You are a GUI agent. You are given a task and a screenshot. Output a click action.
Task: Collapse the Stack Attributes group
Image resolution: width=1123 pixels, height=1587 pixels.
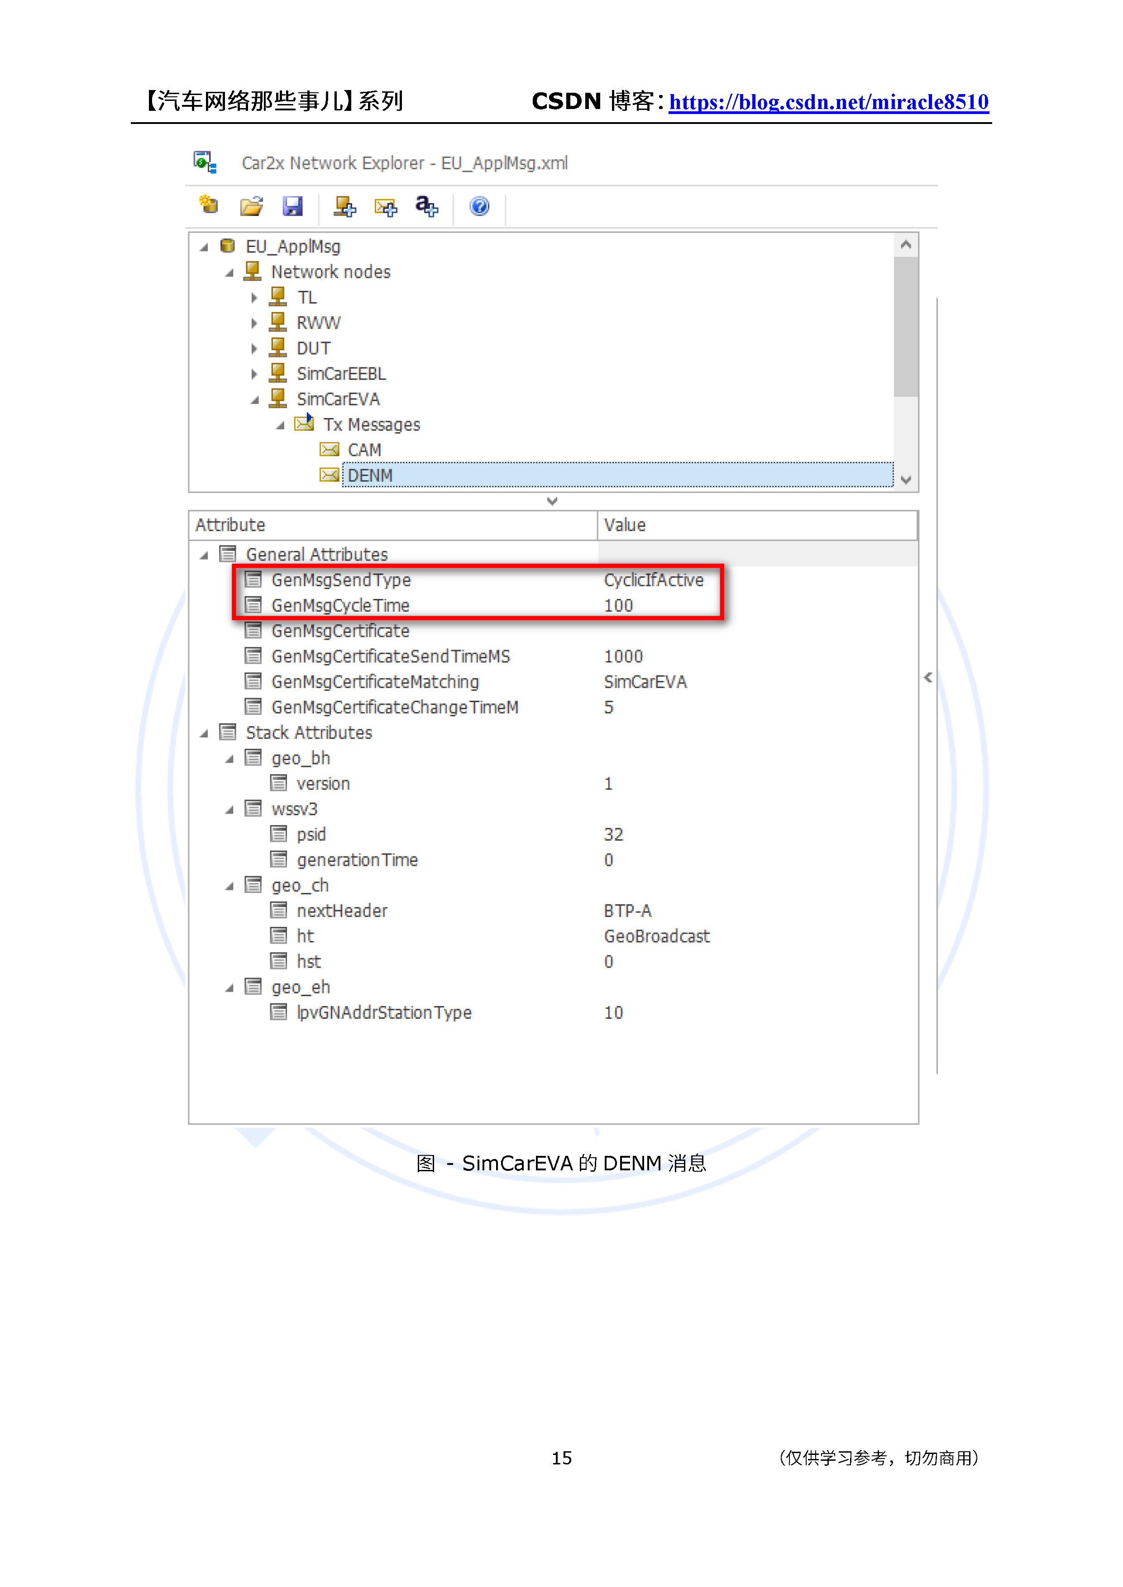click(x=204, y=733)
